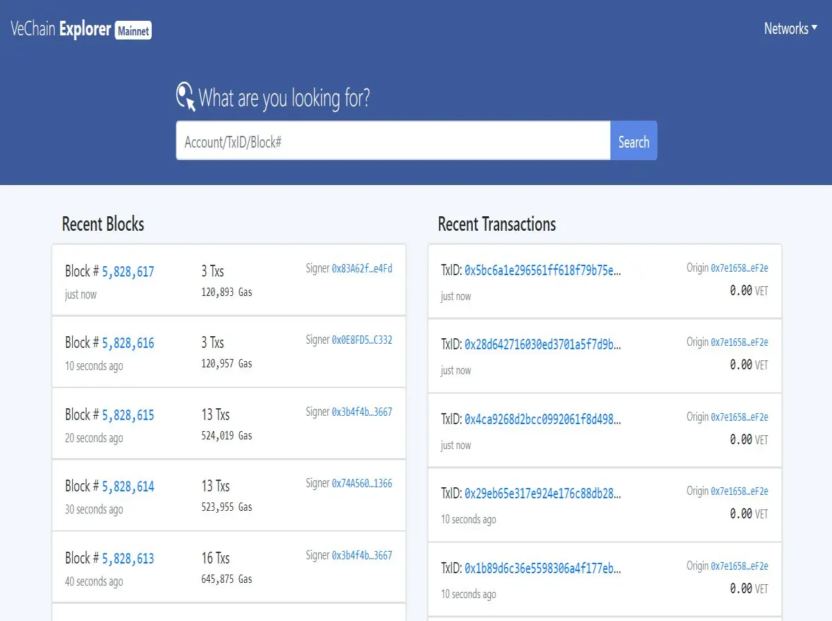Open signer address 0x74A560…1366
This screenshot has width=832, height=621.
click(x=362, y=483)
